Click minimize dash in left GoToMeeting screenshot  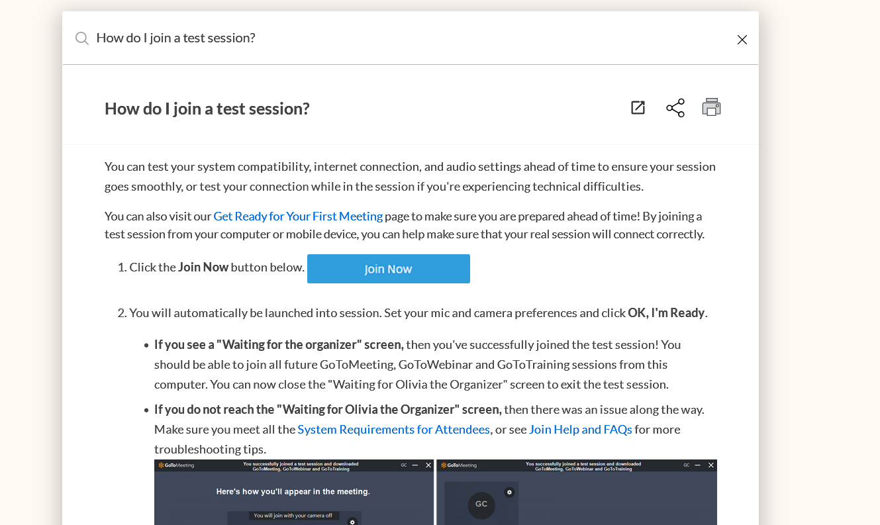click(x=415, y=465)
